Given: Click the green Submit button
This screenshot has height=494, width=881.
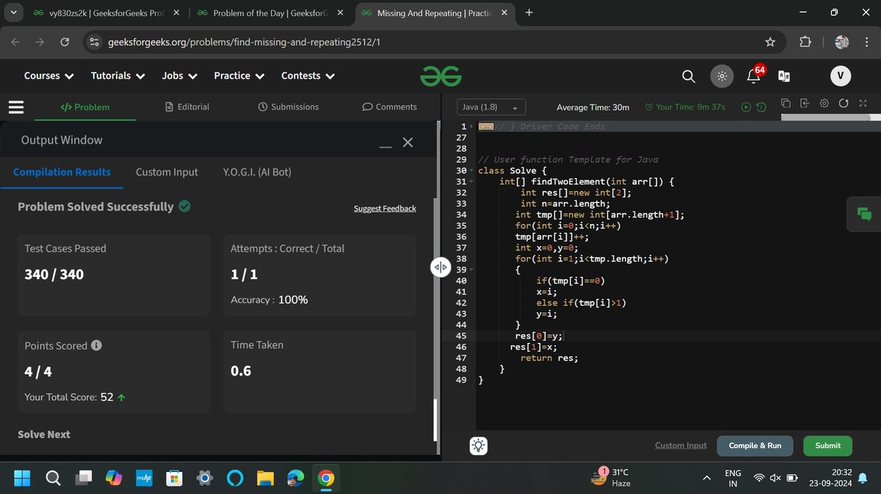Looking at the screenshot, I should tap(827, 446).
